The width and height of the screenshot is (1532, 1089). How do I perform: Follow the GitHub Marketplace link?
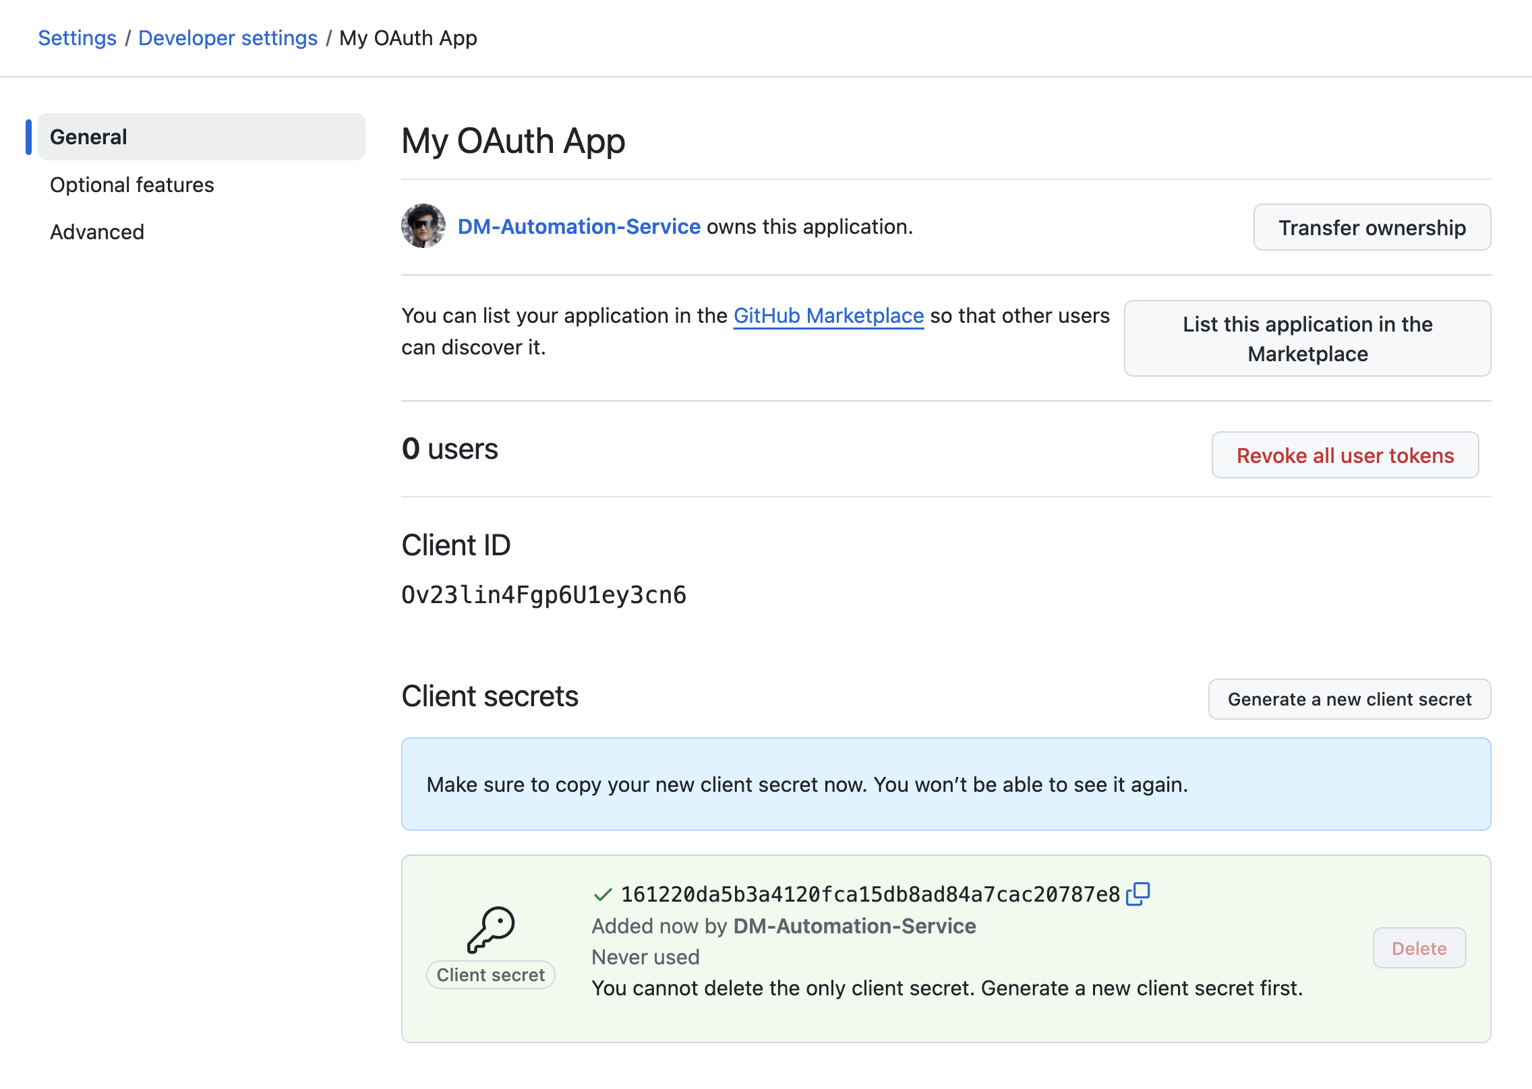[x=828, y=315]
